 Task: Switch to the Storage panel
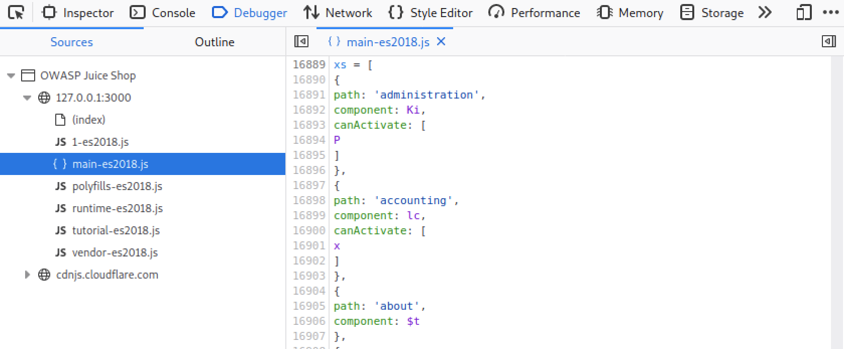tap(711, 13)
